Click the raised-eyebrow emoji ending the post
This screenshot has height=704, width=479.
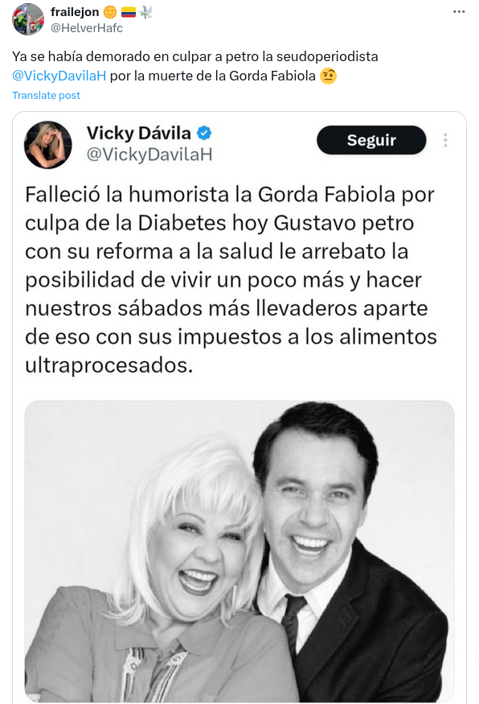(x=328, y=76)
